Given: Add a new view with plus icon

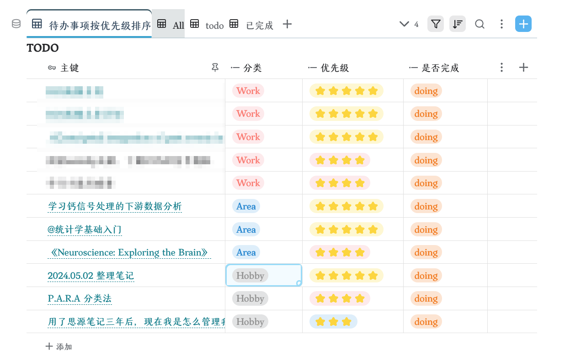Looking at the screenshot, I should [x=287, y=24].
